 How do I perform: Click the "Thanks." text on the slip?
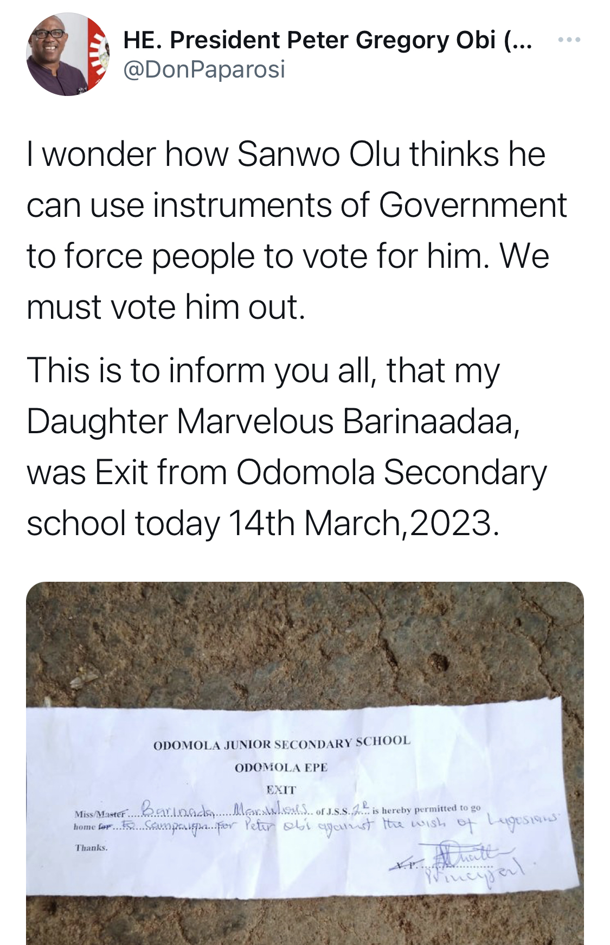91,847
